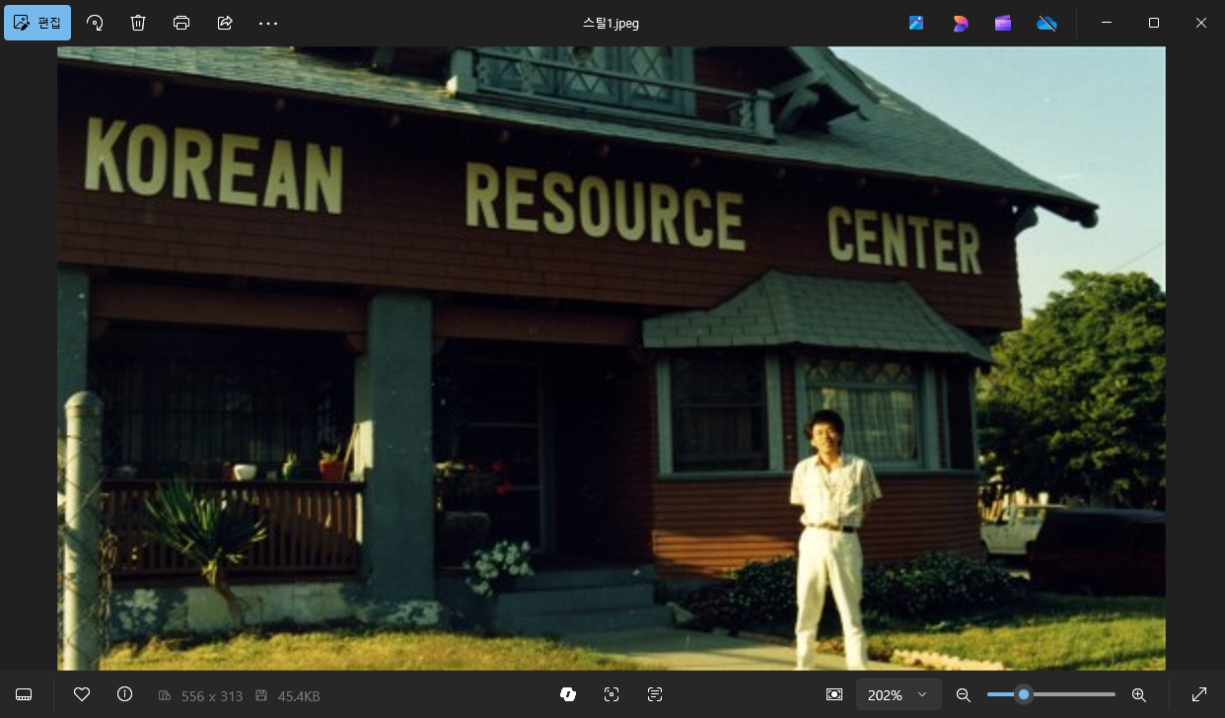This screenshot has height=718, width=1225.
Task: Click the zoom out magnifier button
Action: pos(964,694)
